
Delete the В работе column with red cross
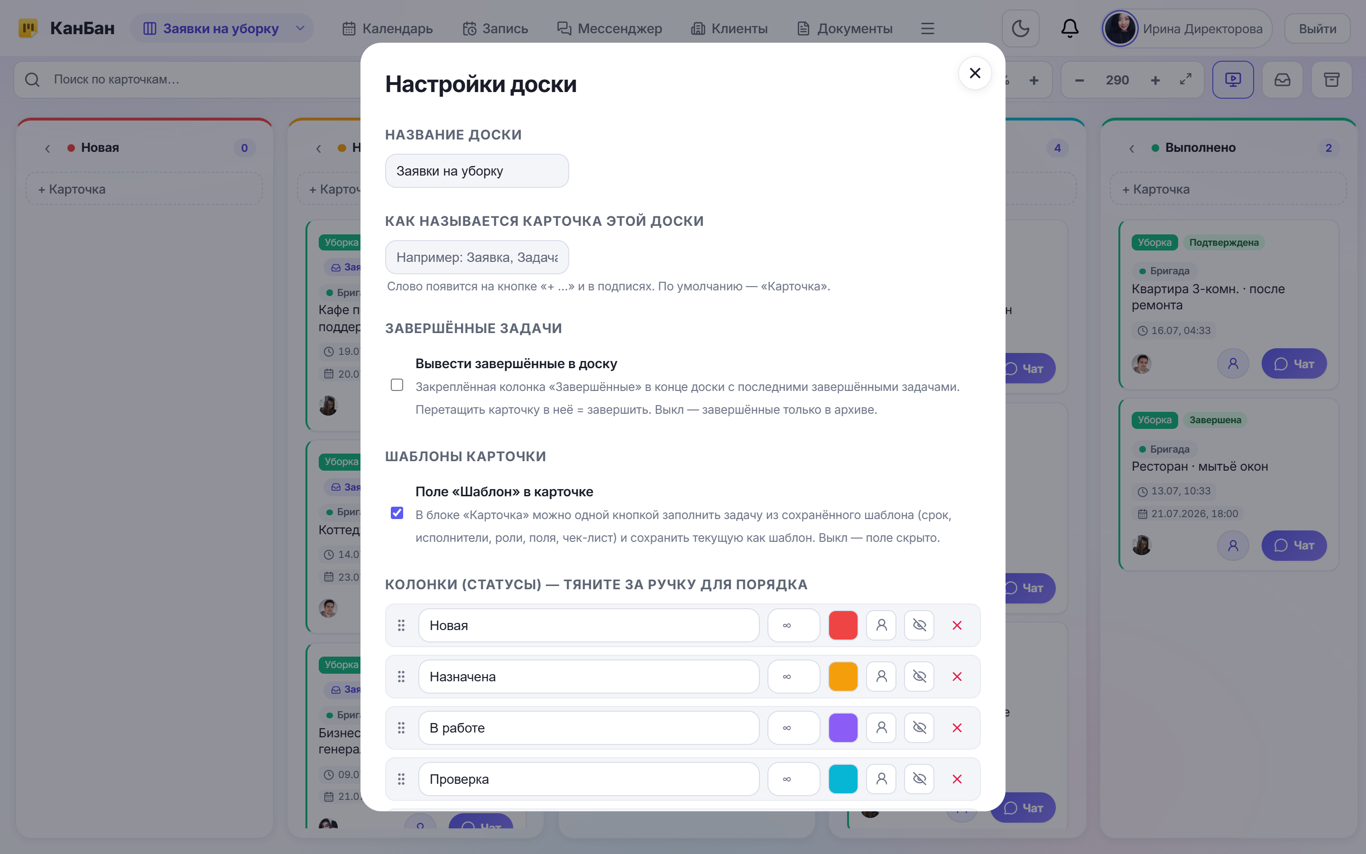[x=957, y=727]
